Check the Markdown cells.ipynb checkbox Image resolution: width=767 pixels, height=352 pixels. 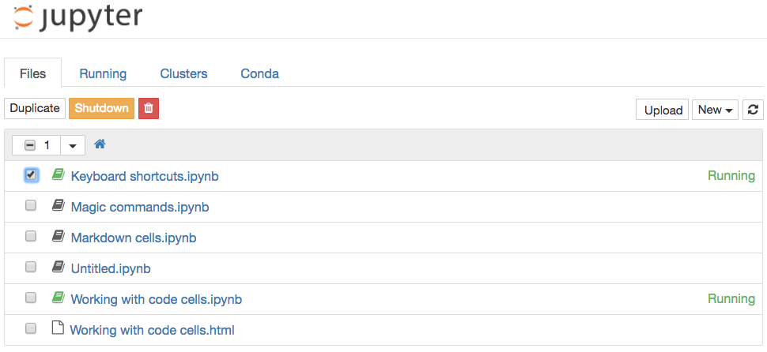point(31,237)
